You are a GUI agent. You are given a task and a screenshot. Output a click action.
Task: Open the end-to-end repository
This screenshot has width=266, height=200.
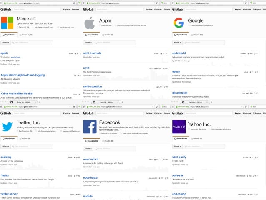pyautogui.click(x=179, y=194)
